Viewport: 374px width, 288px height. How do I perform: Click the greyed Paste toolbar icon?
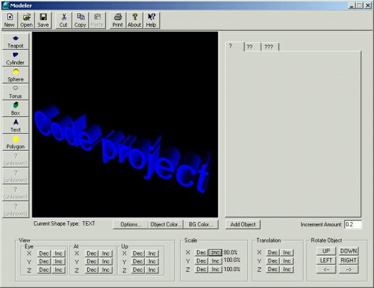coord(97,21)
